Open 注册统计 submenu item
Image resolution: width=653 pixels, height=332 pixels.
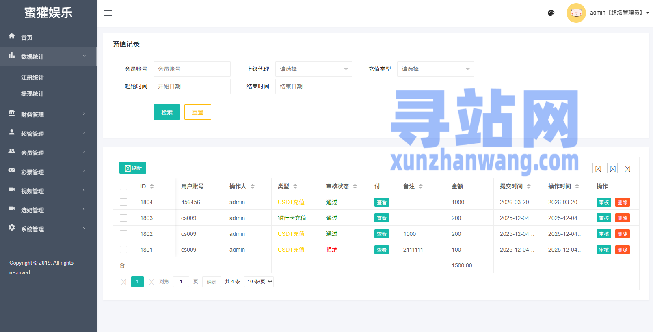tap(32, 78)
